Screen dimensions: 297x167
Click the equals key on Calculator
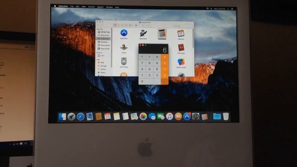165,82
